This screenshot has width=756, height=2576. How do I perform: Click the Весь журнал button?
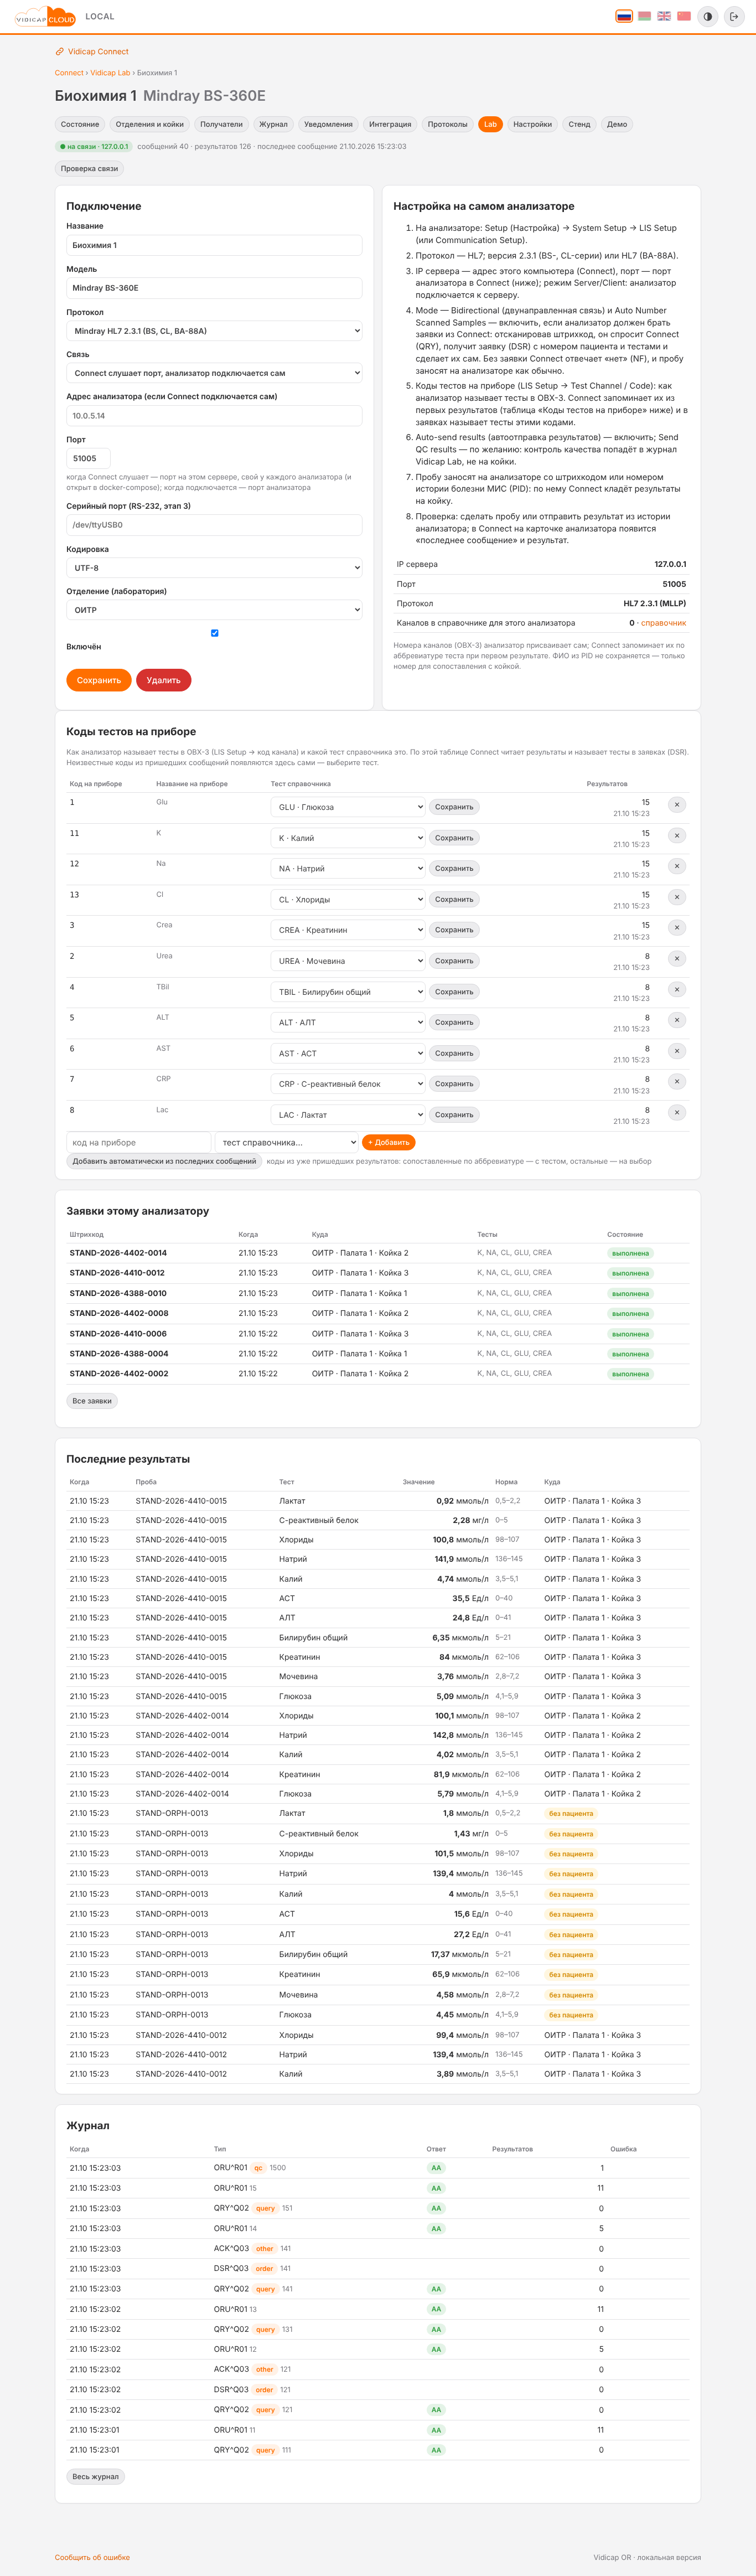click(x=96, y=2477)
